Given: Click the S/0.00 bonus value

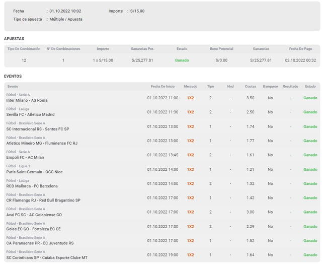Looking at the screenshot, I should [x=221, y=60].
